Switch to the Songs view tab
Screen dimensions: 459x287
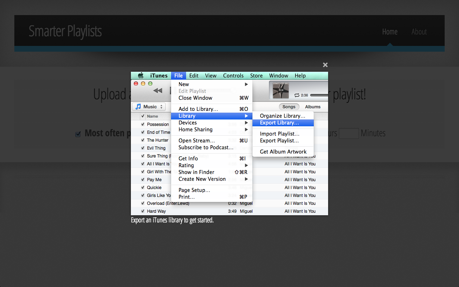(289, 107)
